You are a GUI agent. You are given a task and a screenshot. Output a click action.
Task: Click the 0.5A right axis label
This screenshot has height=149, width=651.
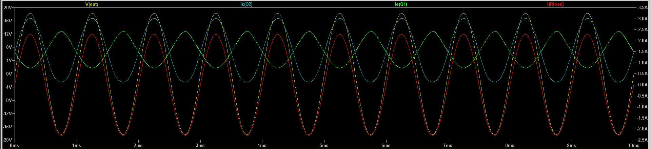click(x=643, y=73)
